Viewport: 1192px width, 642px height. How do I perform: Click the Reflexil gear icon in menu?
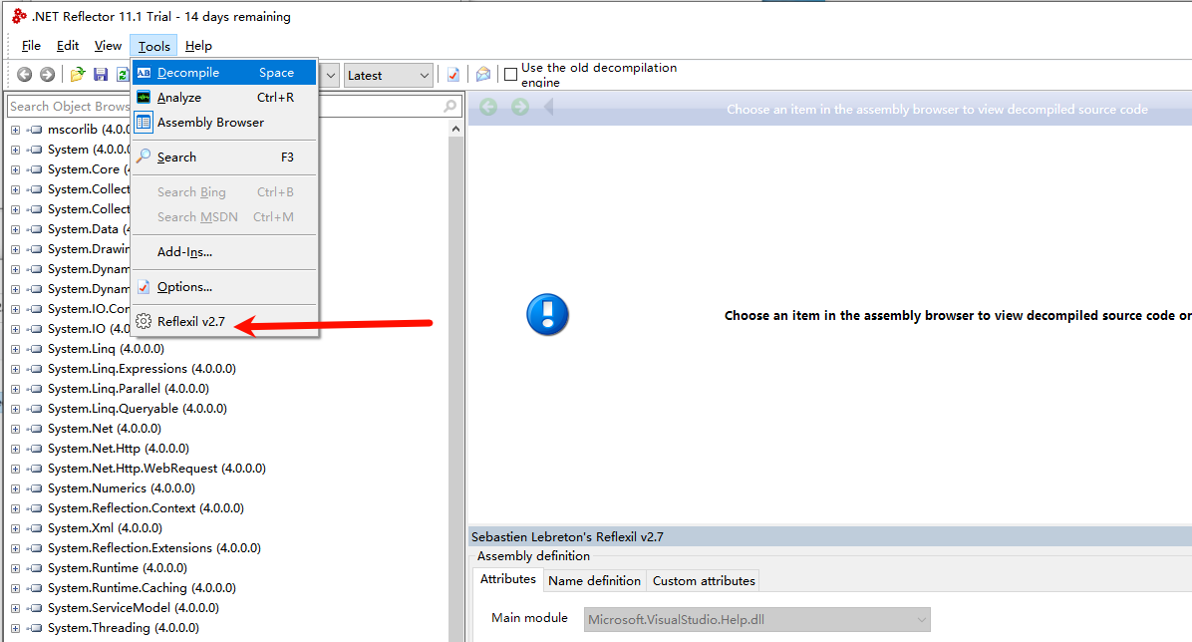tap(144, 321)
